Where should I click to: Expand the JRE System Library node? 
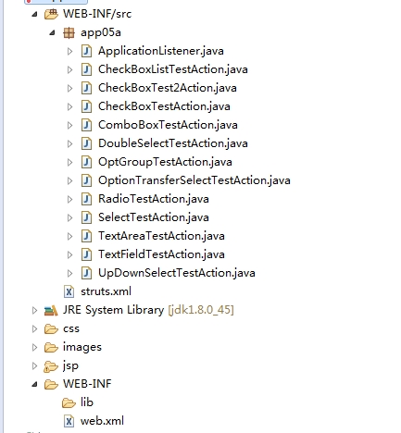click(34, 310)
